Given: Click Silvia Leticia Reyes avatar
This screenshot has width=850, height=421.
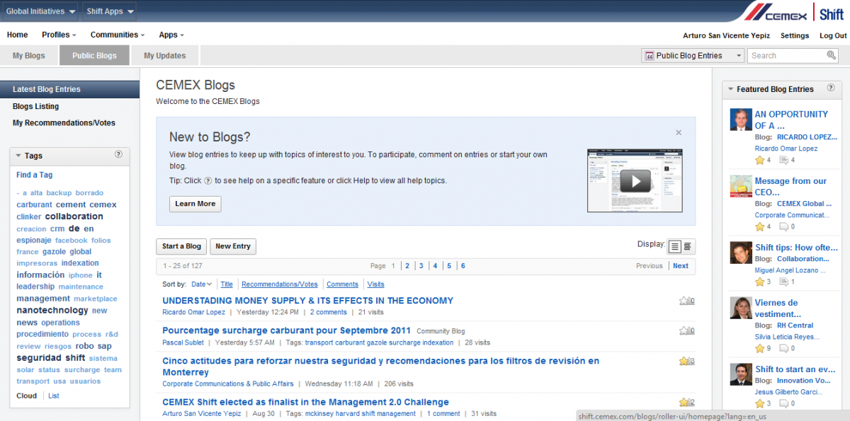Looking at the screenshot, I should (x=741, y=308).
